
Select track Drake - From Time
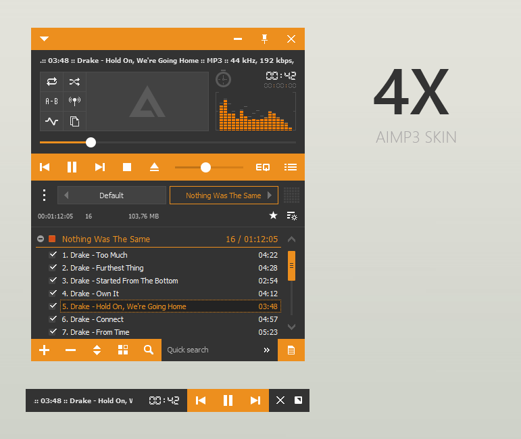point(170,332)
